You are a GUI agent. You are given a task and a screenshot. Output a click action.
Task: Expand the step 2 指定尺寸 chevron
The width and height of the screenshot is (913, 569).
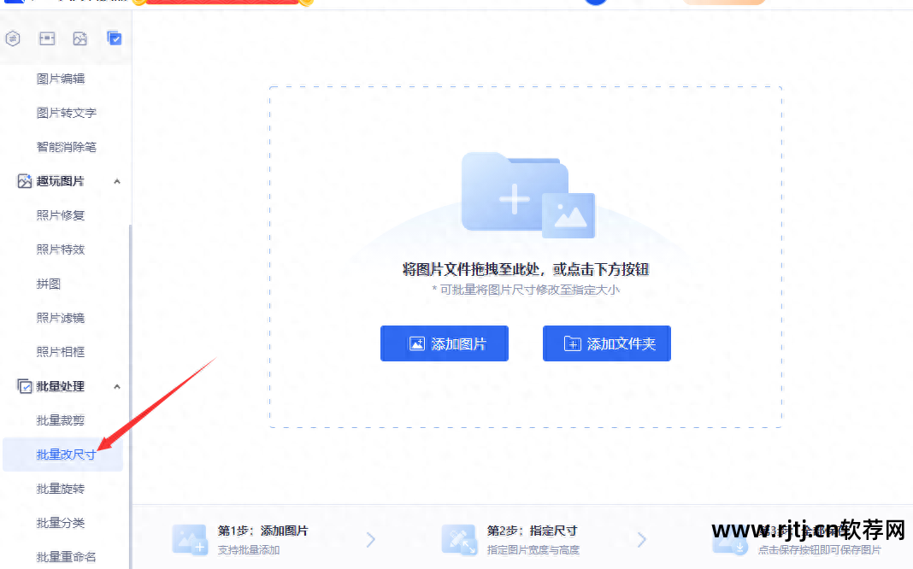click(x=641, y=539)
